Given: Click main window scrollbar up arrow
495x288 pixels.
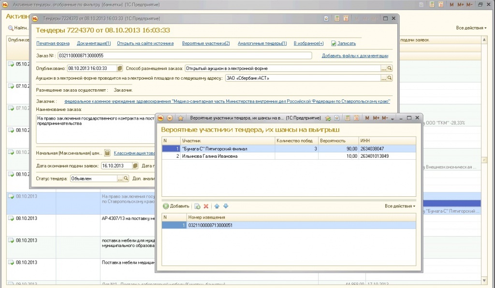Looking at the screenshot, I should (484, 40).
